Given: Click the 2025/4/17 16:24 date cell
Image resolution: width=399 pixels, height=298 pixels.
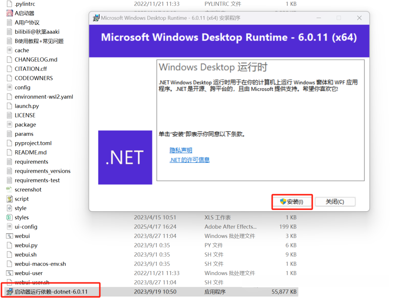Looking at the screenshot, I should [155, 227].
